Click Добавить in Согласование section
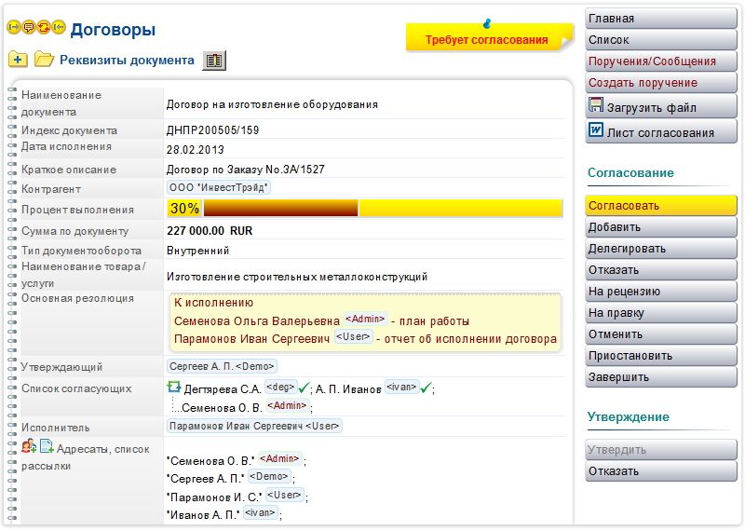745x531 pixels. coord(661,227)
